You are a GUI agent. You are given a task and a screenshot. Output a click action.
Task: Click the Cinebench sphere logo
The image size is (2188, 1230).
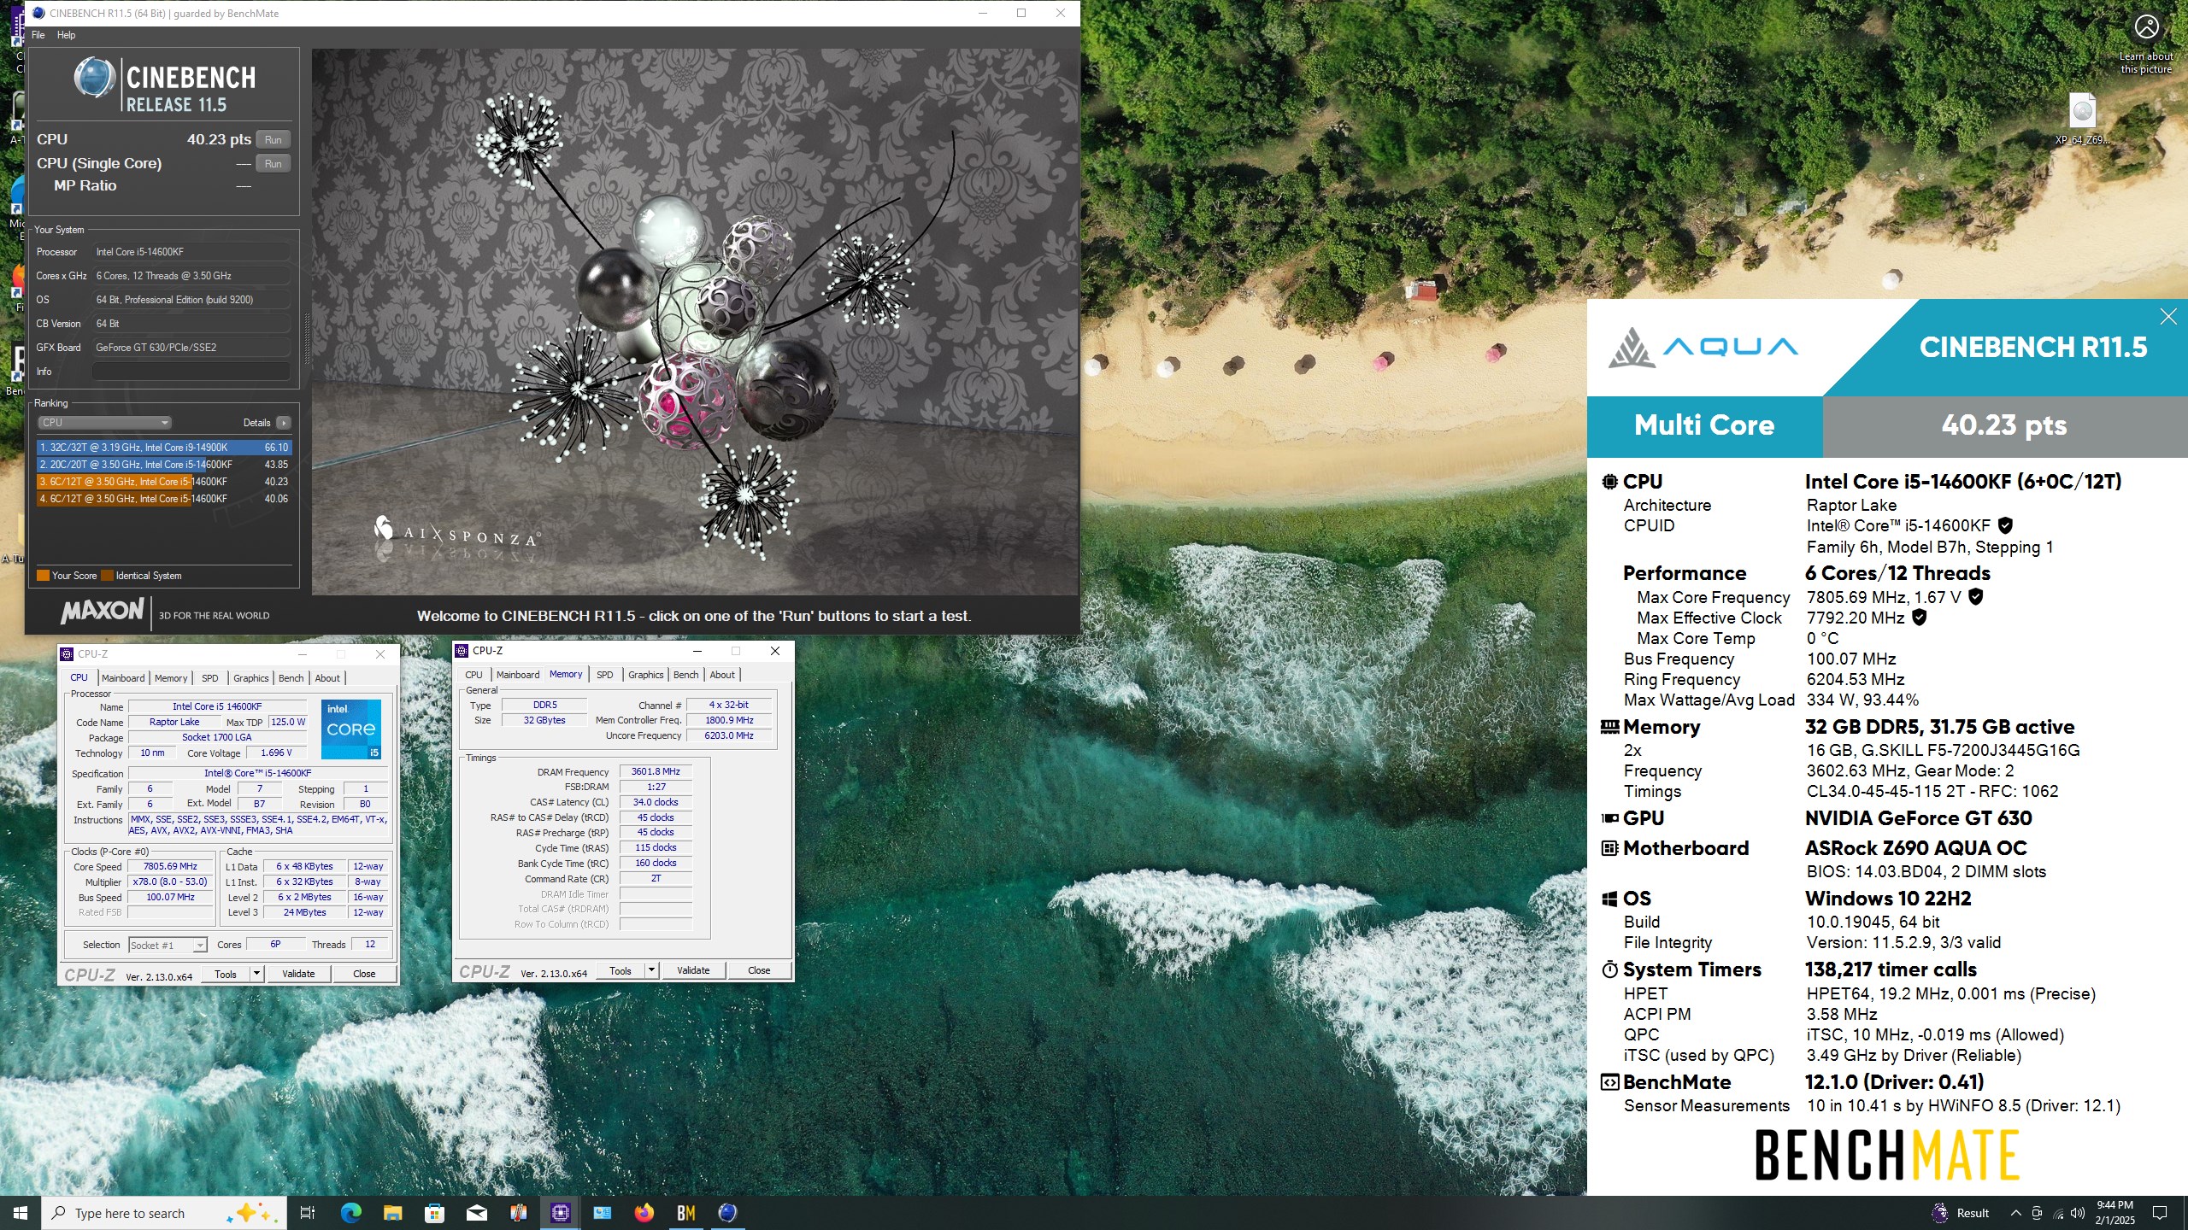(x=95, y=79)
